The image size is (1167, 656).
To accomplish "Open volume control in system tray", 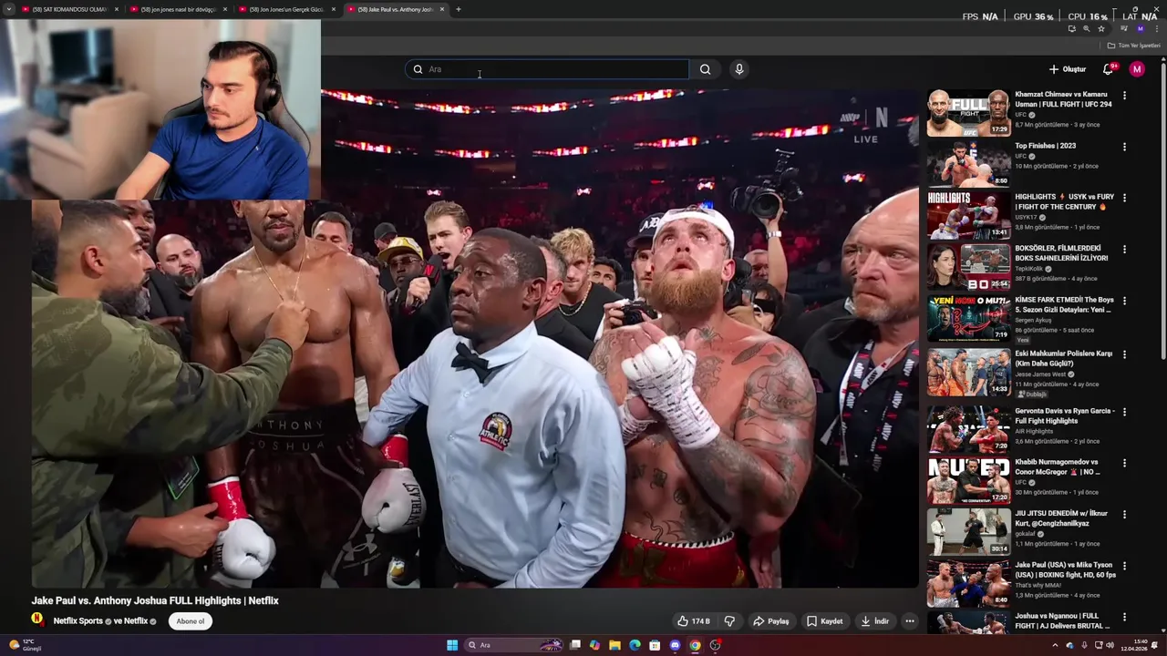I will (1110, 645).
